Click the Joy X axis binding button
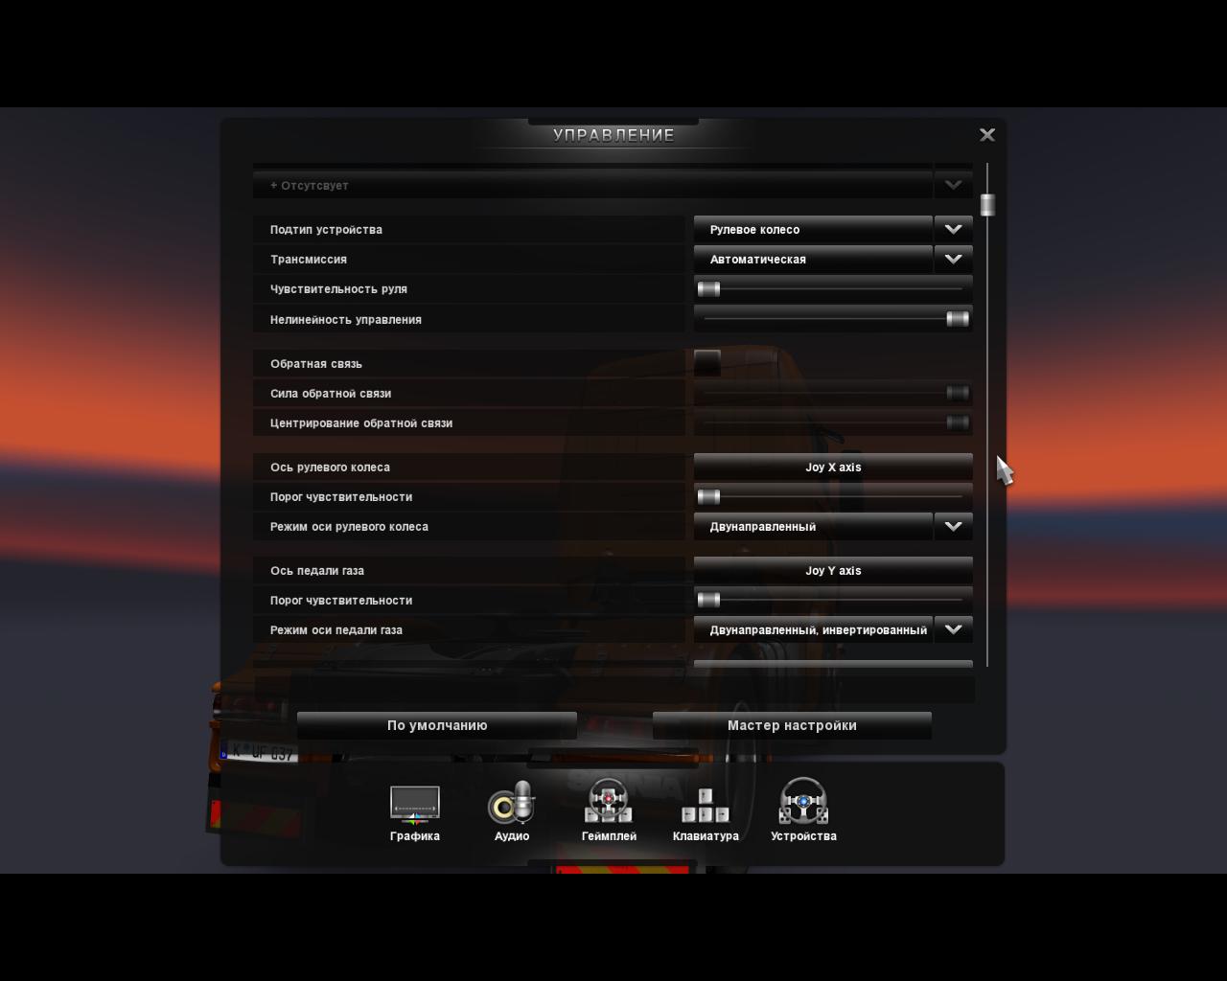The height and width of the screenshot is (981, 1227). tap(833, 468)
